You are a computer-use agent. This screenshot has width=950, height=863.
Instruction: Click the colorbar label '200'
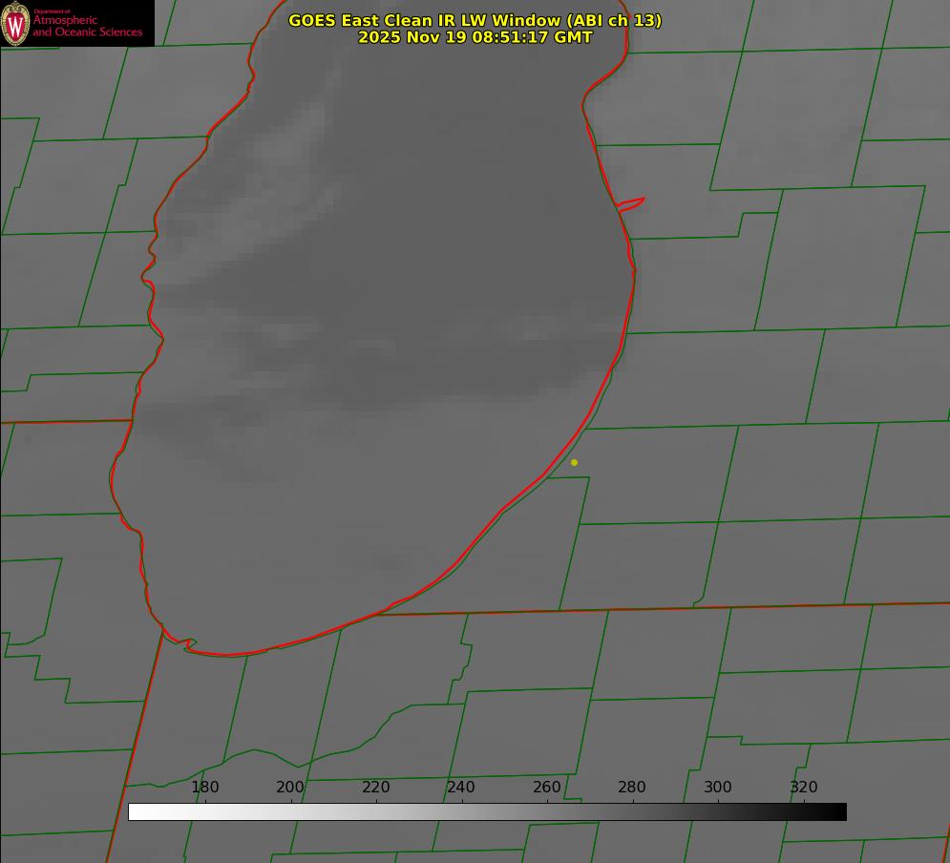290,787
